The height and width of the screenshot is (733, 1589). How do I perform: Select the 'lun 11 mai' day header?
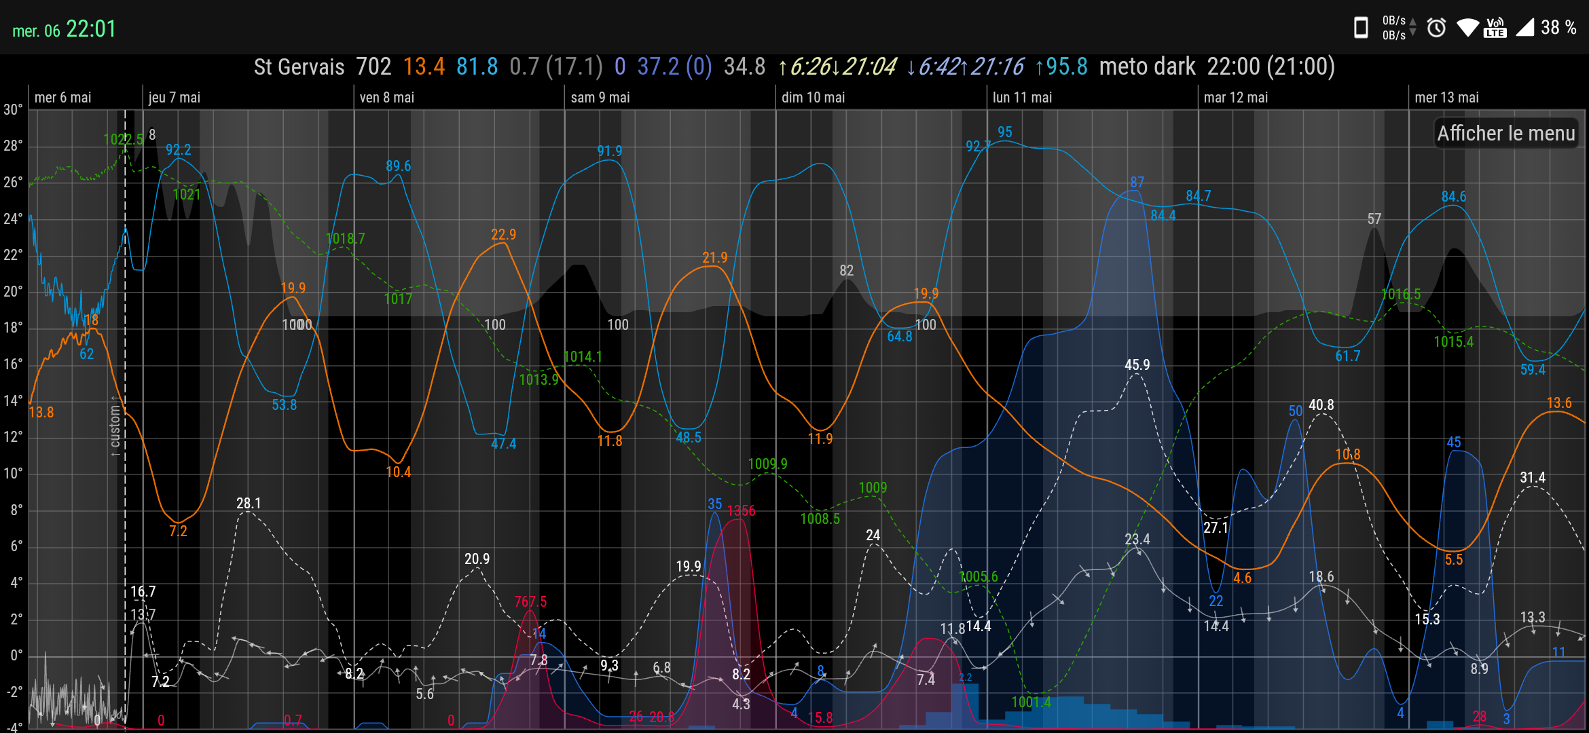click(1022, 98)
